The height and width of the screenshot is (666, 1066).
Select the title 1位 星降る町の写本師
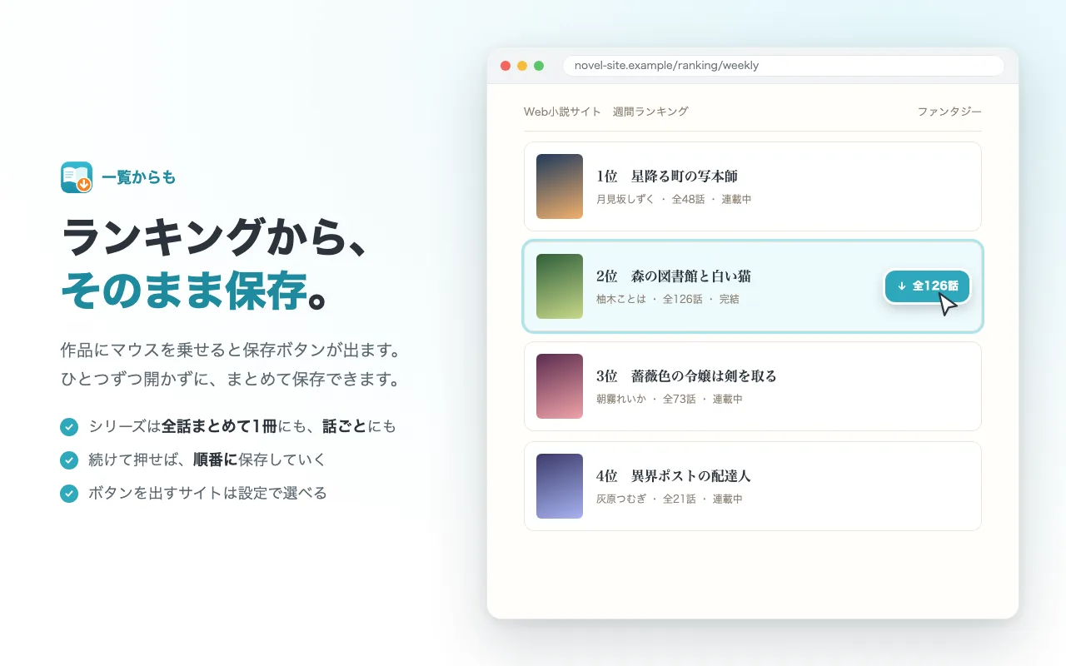pyautogui.click(x=667, y=176)
